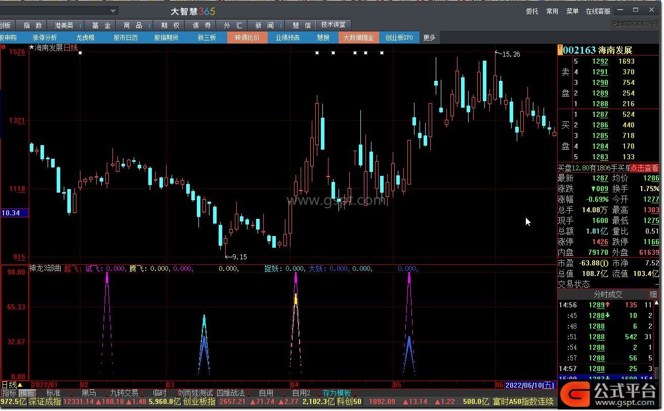The width and height of the screenshot is (664, 411).
Task: Click the 细 detail button in 分时成交 header
Action: 653,294
